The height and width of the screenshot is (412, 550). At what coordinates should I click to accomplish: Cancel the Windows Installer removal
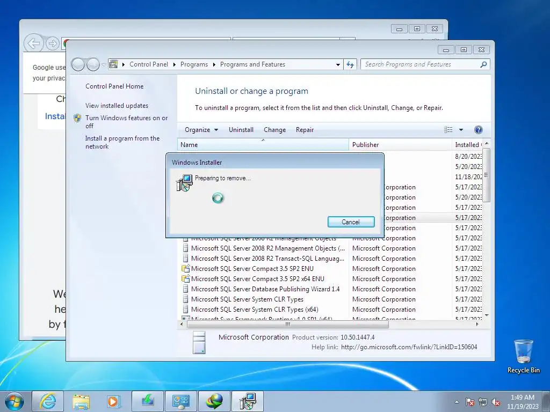351,222
